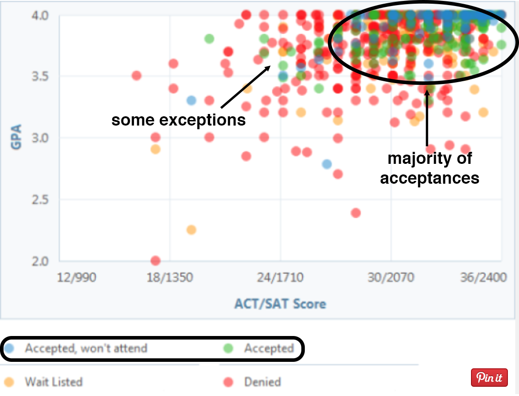Click the Accepted legend text
The image size is (519, 396).
tap(269, 348)
